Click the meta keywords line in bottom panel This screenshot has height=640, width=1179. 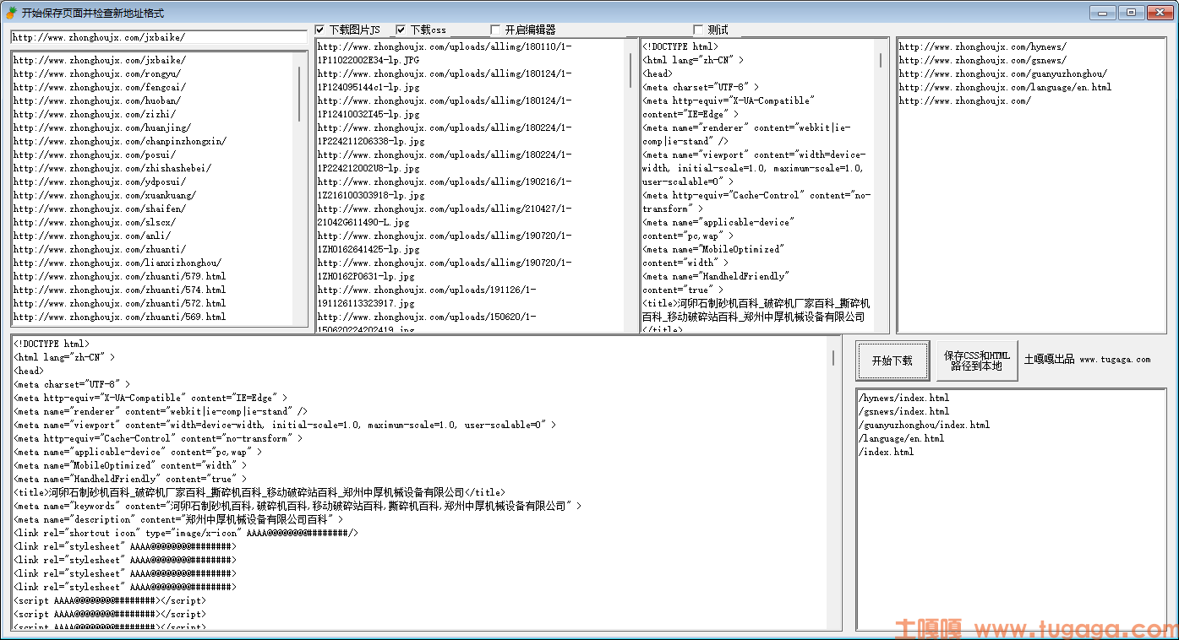[x=297, y=506]
